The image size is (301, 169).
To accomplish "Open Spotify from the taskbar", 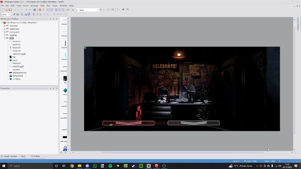I will pos(110,166).
